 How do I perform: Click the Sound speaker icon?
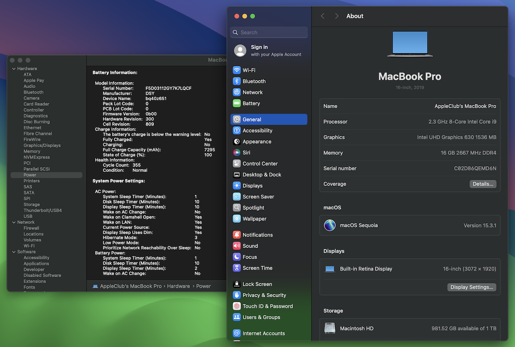point(237,246)
